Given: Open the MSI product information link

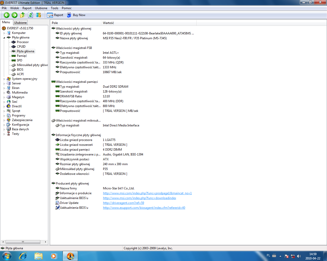Looking at the screenshot, I should [147, 193].
